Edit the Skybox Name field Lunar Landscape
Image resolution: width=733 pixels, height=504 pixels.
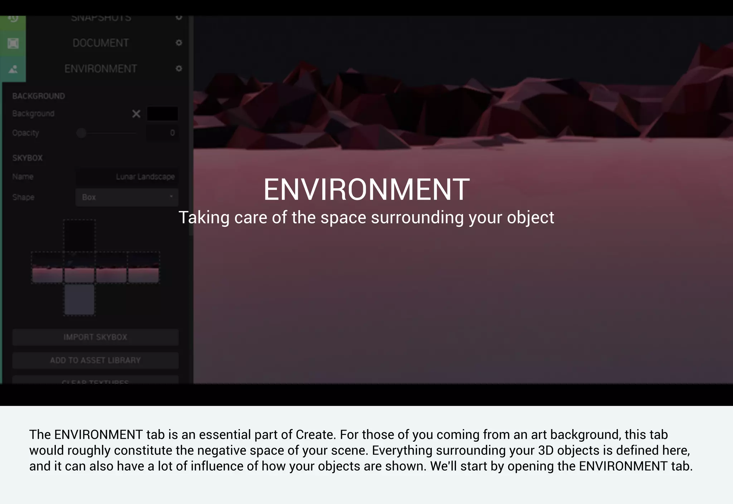click(127, 177)
